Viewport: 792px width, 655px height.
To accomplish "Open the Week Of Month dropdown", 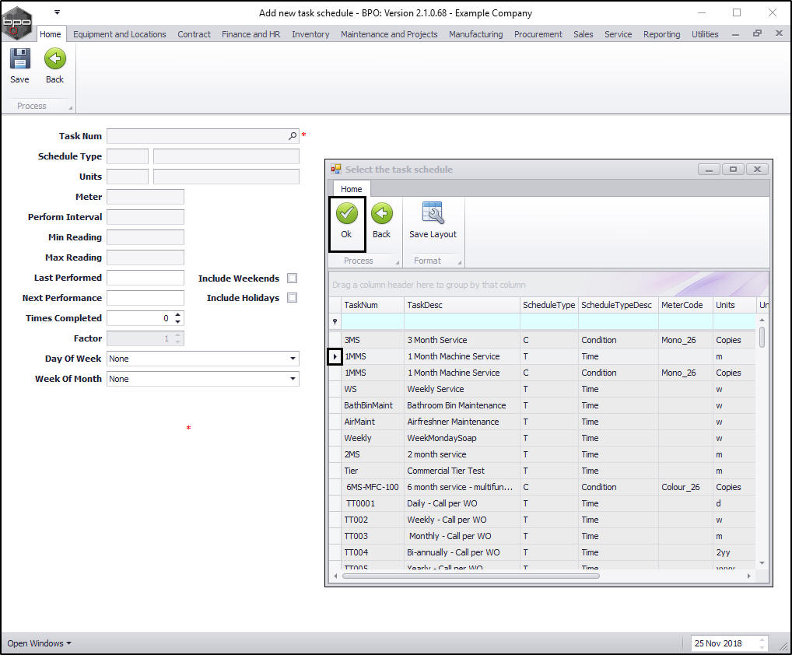I will coord(293,379).
